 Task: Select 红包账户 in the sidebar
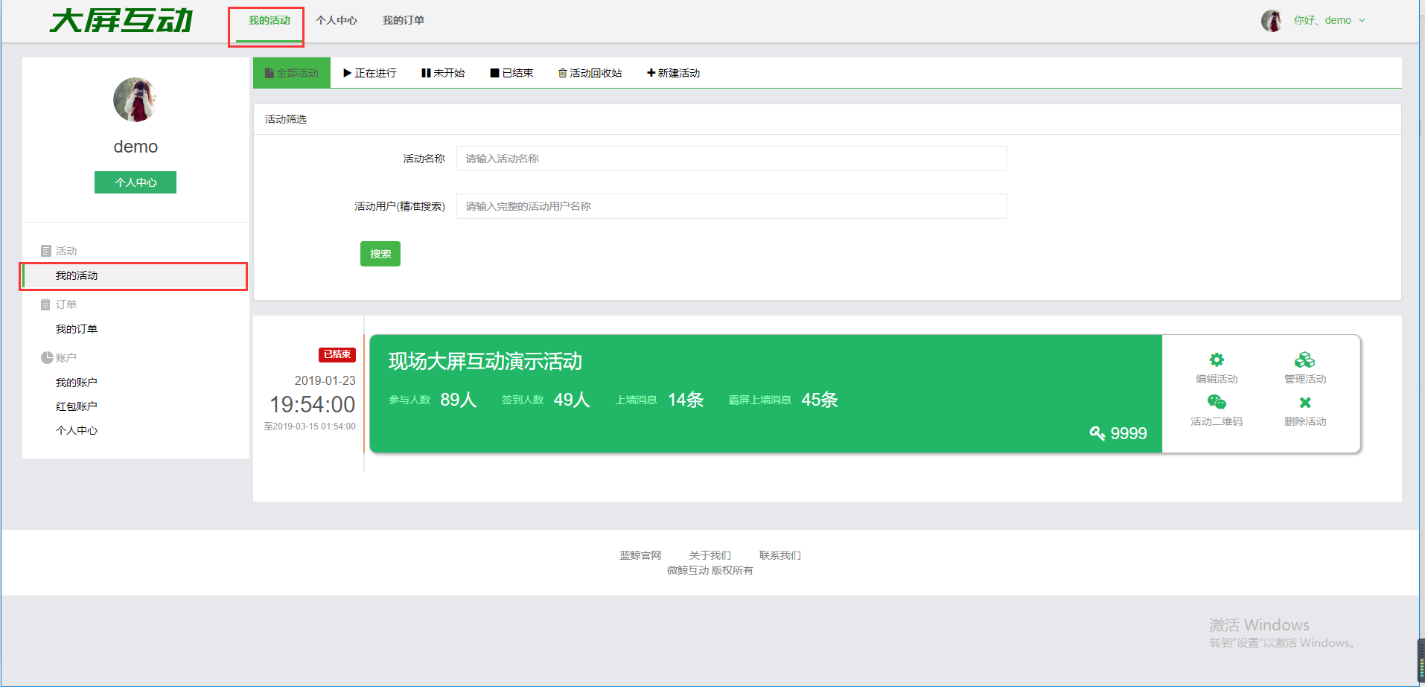pyautogui.click(x=77, y=406)
